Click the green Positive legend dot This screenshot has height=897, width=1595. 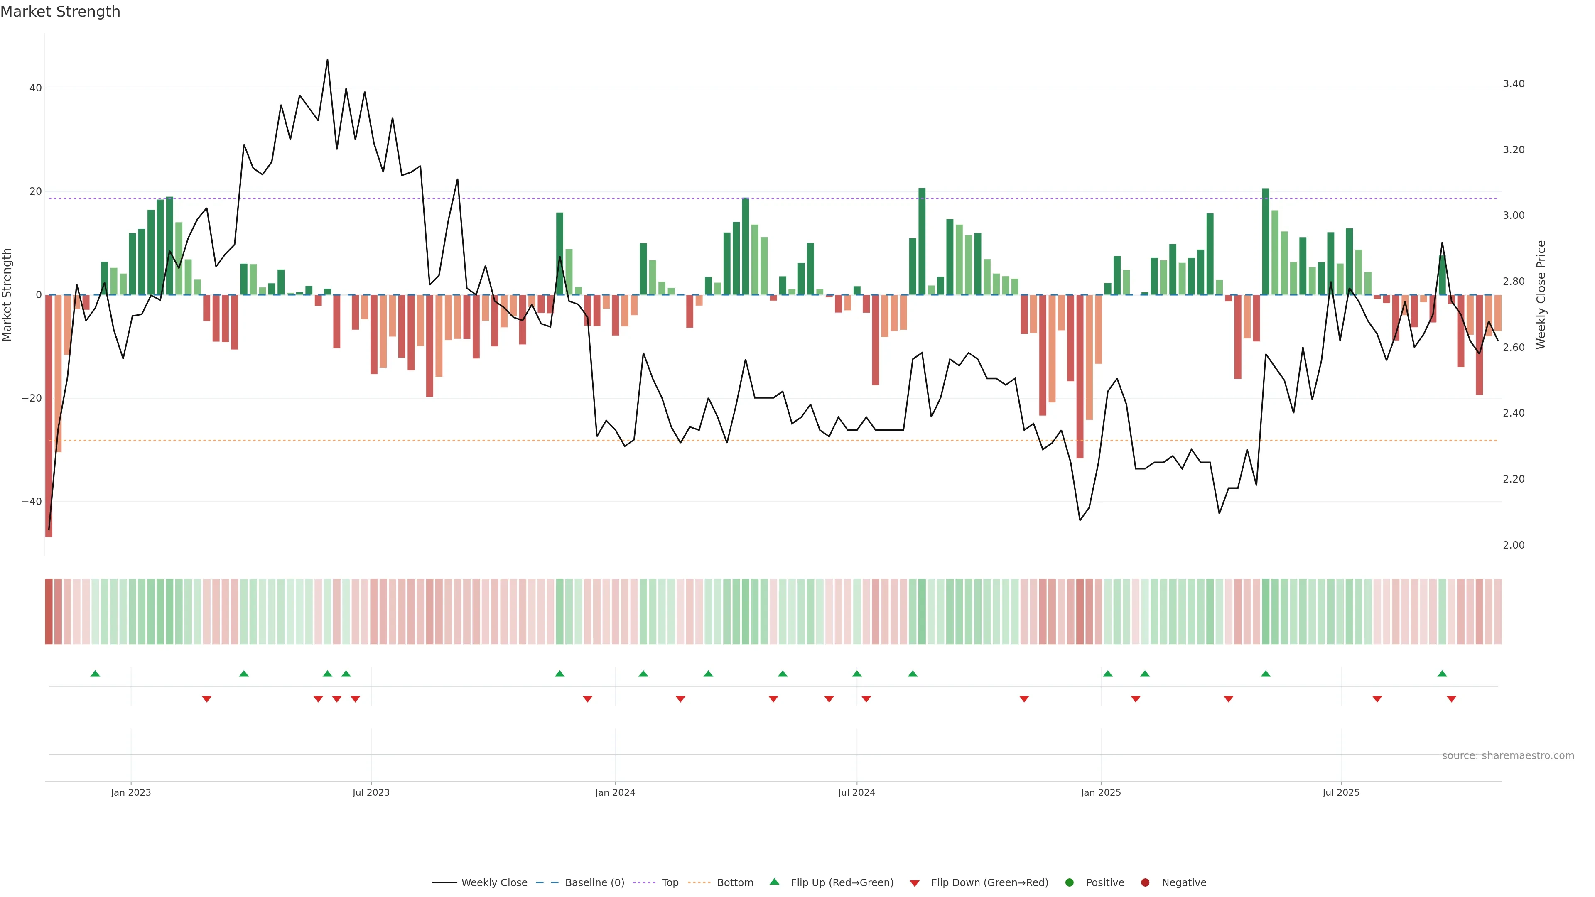point(1069,882)
